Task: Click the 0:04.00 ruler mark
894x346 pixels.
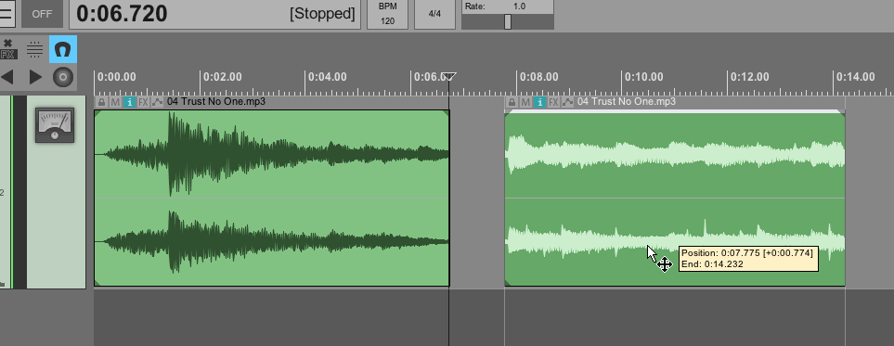Action: tap(328, 77)
